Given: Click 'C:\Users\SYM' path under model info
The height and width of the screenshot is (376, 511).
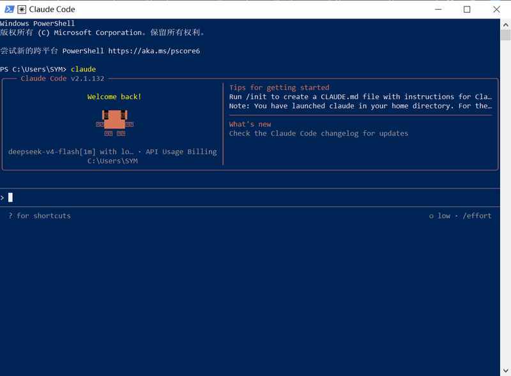Looking at the screenshot, I should tap(112, 161).
